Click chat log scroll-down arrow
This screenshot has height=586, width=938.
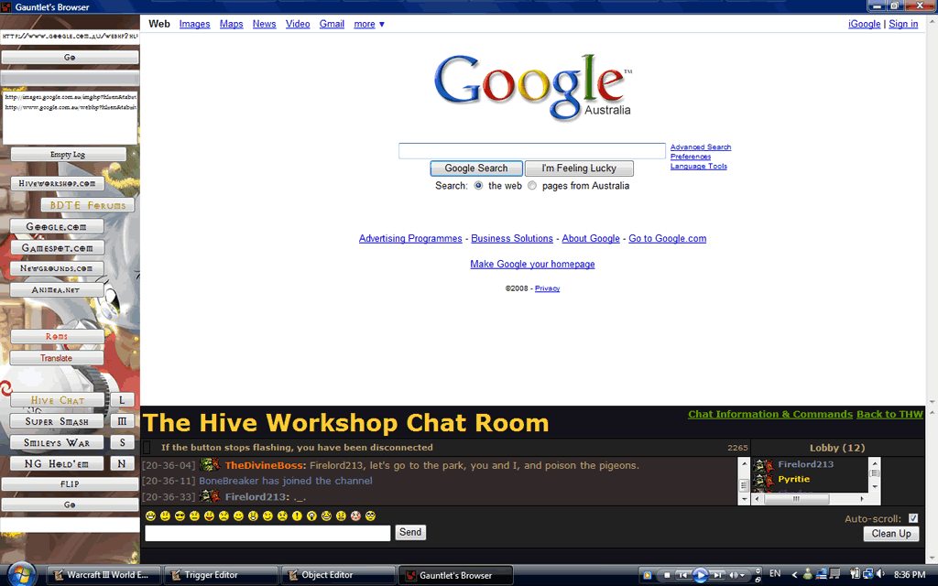[744, 499]
